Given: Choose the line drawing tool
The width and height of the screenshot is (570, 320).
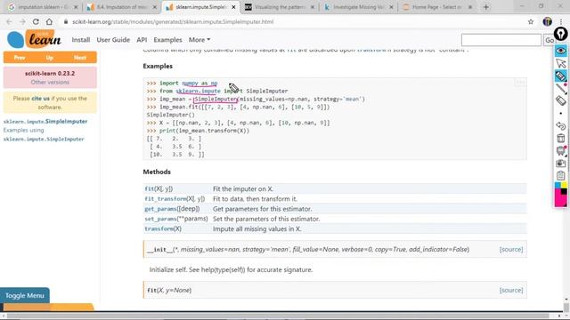Looking at the screenshot, I should (x=560, y=88).
